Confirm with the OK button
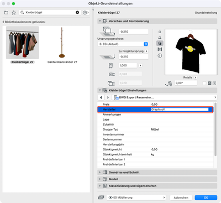 click(206, 197)
